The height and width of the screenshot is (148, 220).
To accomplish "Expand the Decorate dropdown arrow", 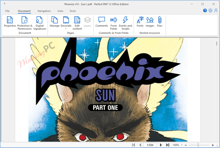I will tap(66, 29).
